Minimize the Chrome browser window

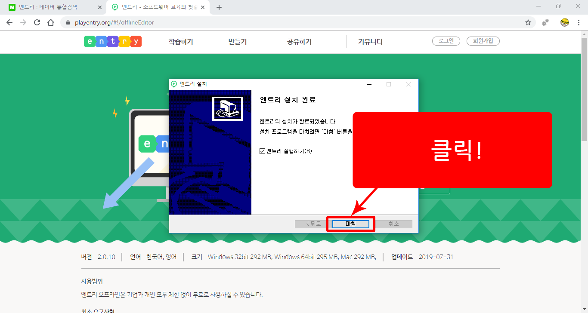tap(538, 6)
